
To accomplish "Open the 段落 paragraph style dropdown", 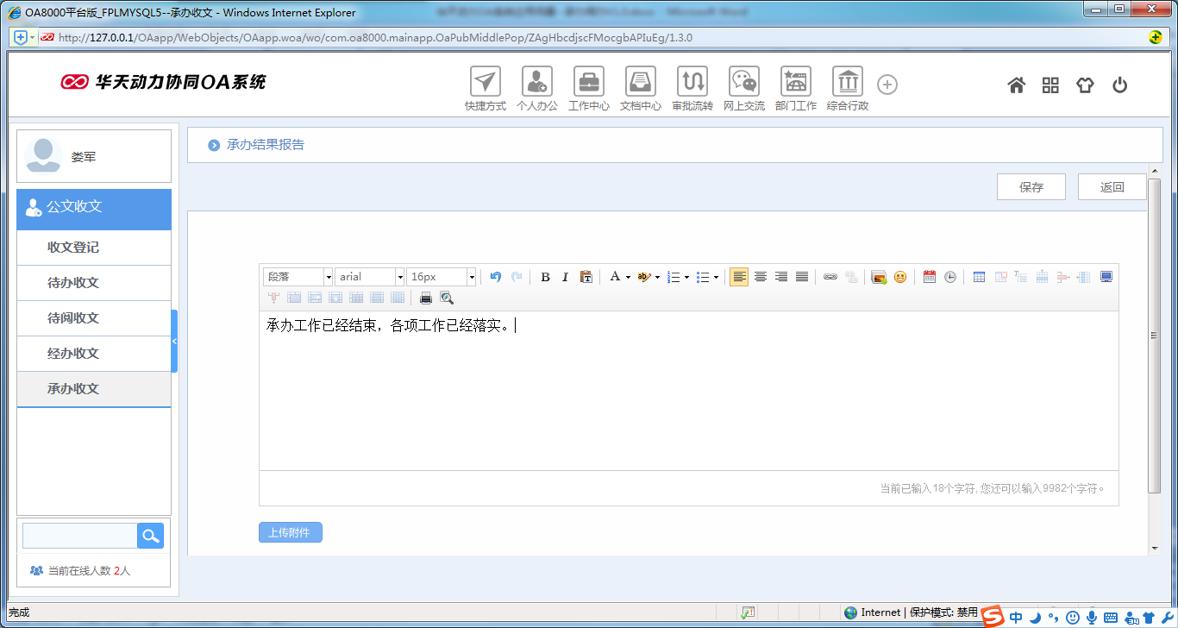I will tap(297, 276).
